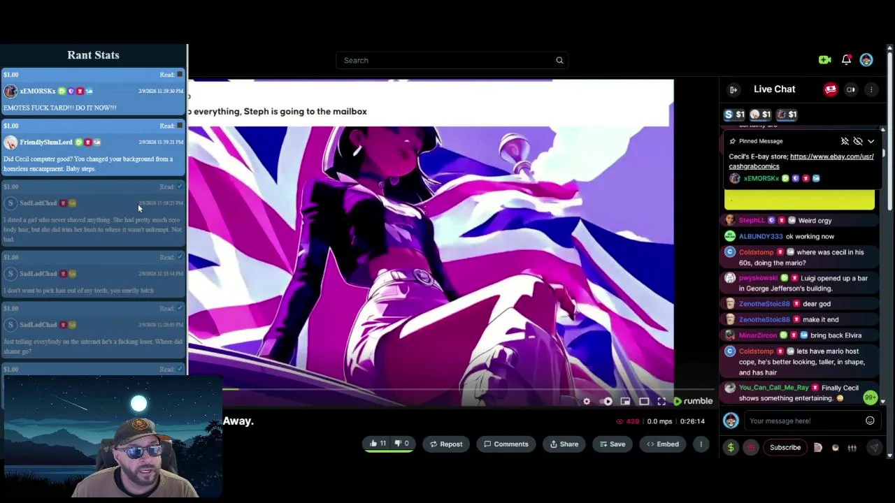
Task: Open the emoji picker in chat
Action: point(870,421)
